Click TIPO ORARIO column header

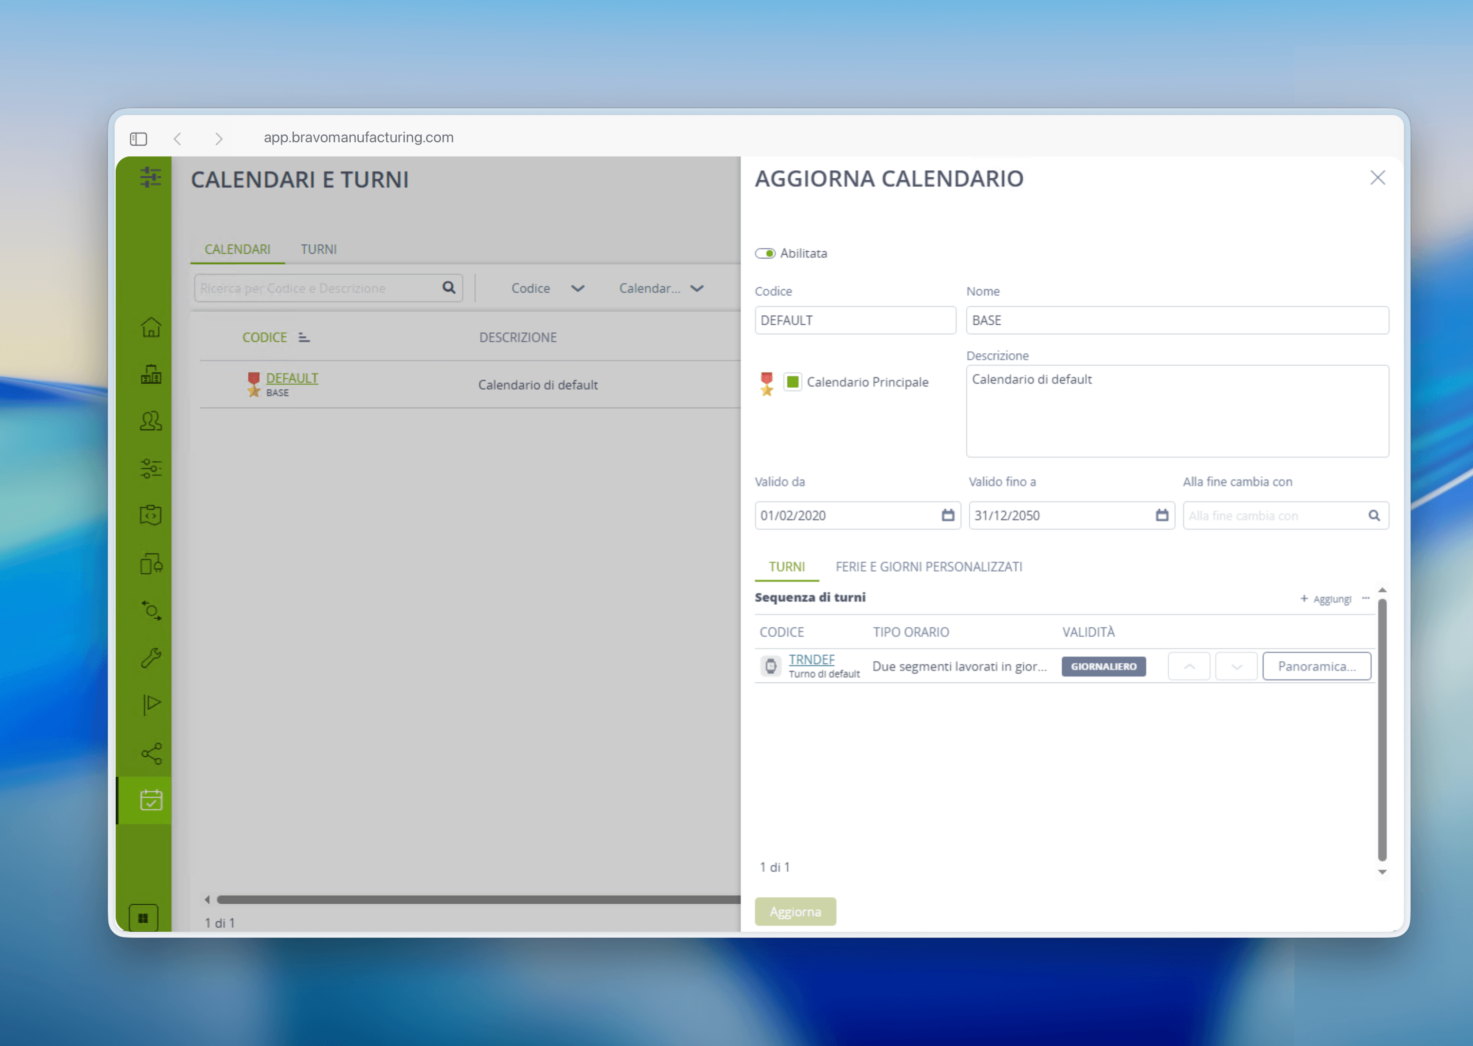coord(911,632)
